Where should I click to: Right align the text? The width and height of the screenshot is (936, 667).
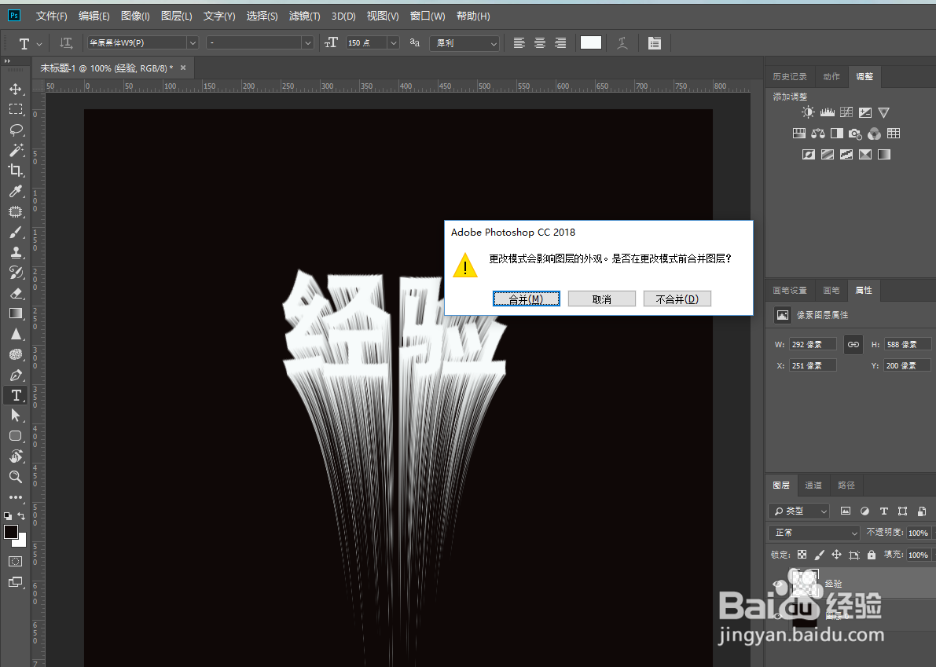click(x=560, y=43)
